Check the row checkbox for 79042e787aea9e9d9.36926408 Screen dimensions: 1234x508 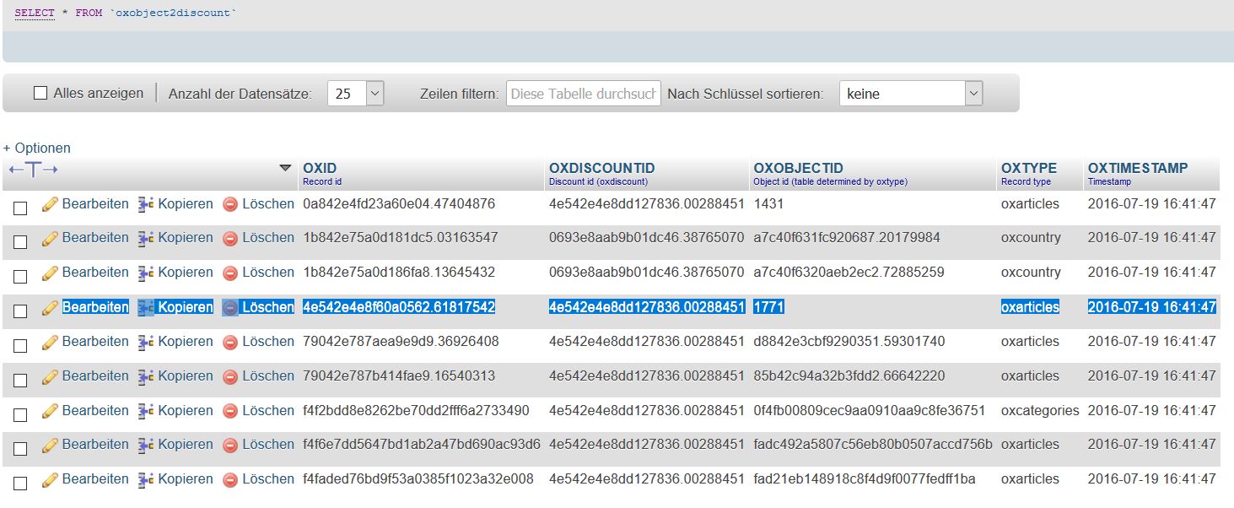tap(20, 346)
